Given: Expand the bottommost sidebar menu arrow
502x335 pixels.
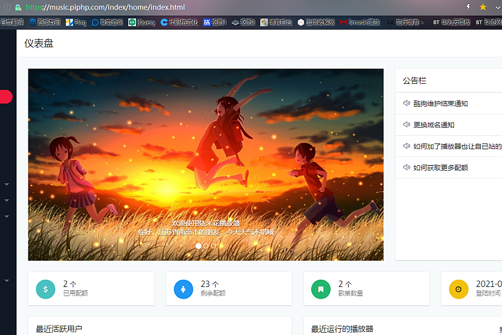Looking at the screenshot, I should [x=7, y=280].
